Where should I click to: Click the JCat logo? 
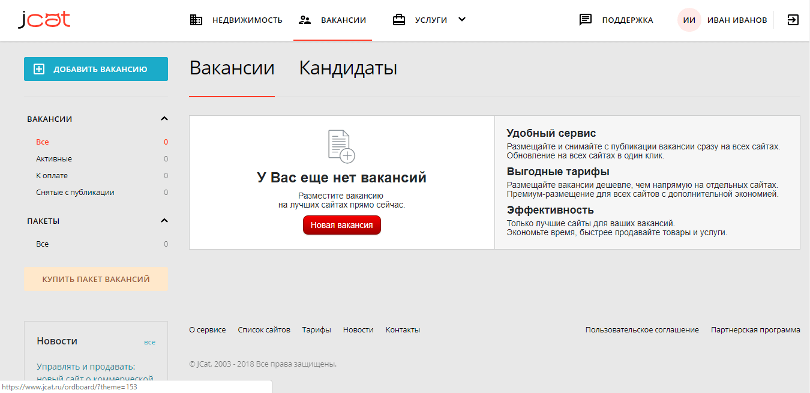click(44, 20)
